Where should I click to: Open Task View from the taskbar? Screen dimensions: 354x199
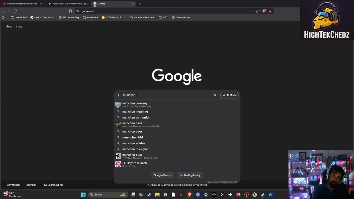pos(133,195)
